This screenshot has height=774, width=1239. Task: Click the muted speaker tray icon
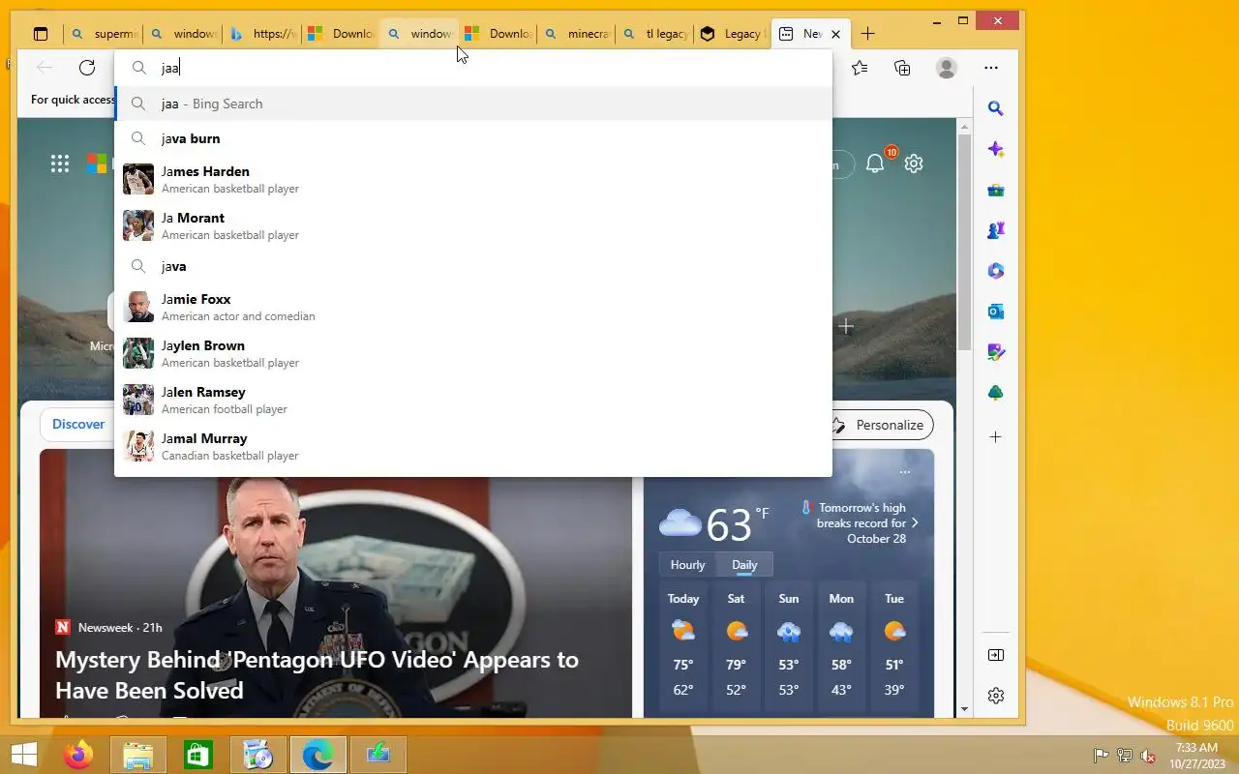coord(1148,756)
